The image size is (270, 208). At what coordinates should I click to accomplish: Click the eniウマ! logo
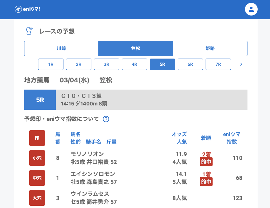coord(27,9)
